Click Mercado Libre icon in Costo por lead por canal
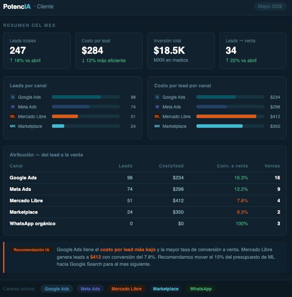 [x=157, y=116]
